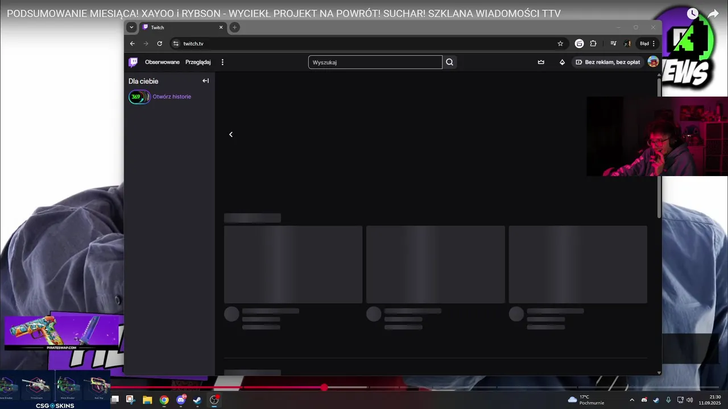Click the clapperboard extension icon
Viewport: 728px width, 409px height.
[579, 43]
